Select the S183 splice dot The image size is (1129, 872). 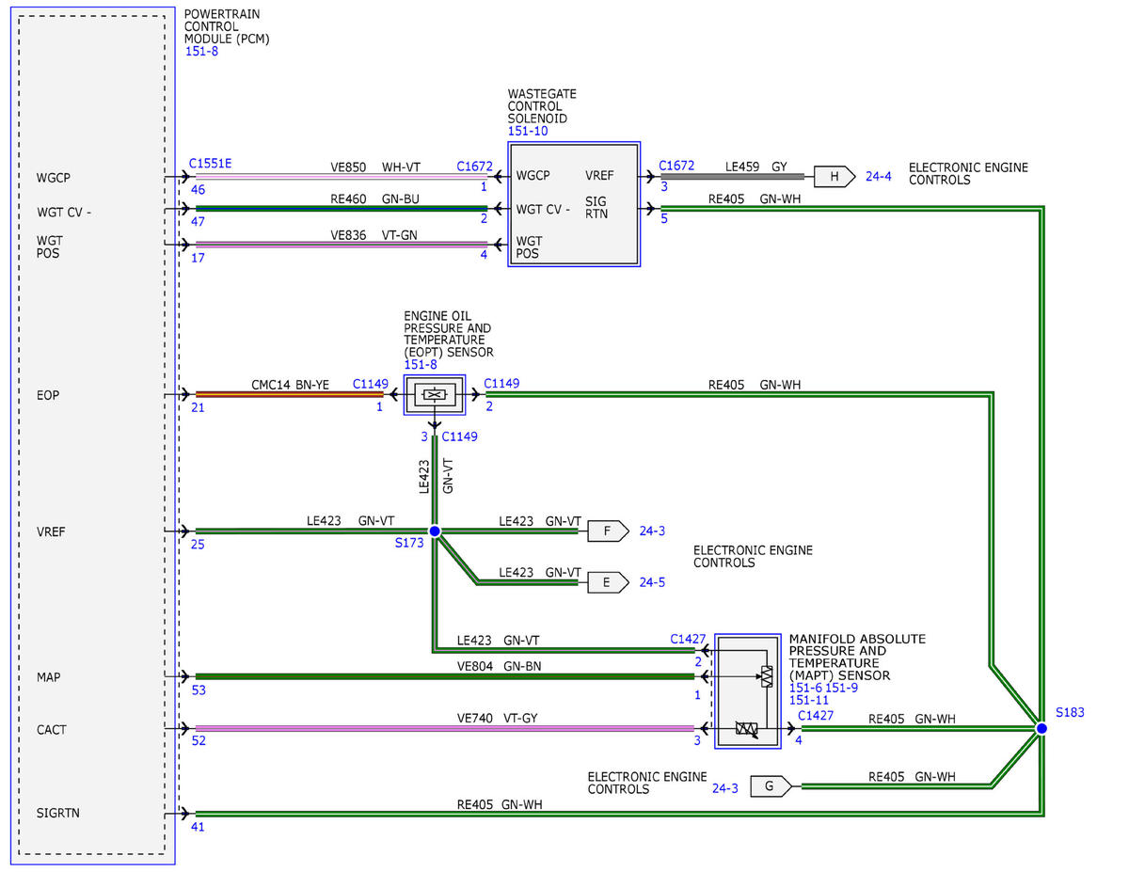1042,728
